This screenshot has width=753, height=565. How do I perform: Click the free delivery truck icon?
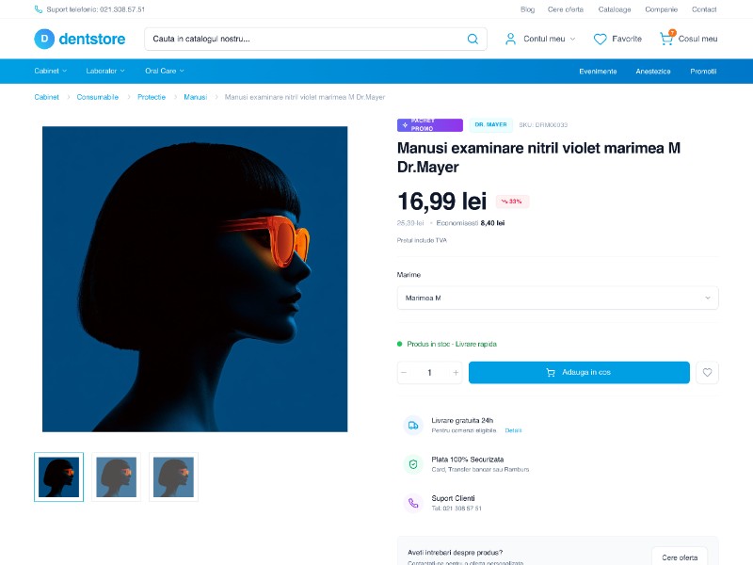[412, 425]
